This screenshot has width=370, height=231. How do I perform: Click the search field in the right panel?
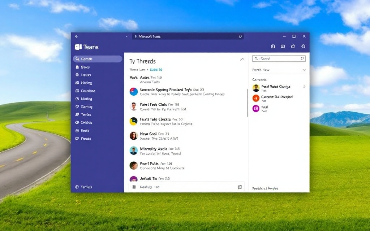click(279, 58)
